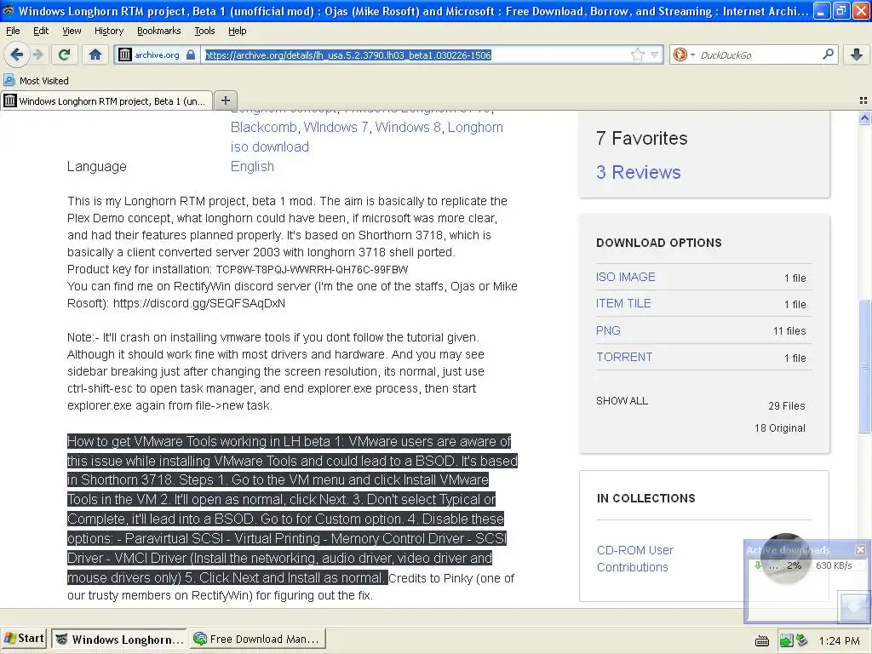
Task: Go forward with the Forward arrow
Action: click(38, 54)
